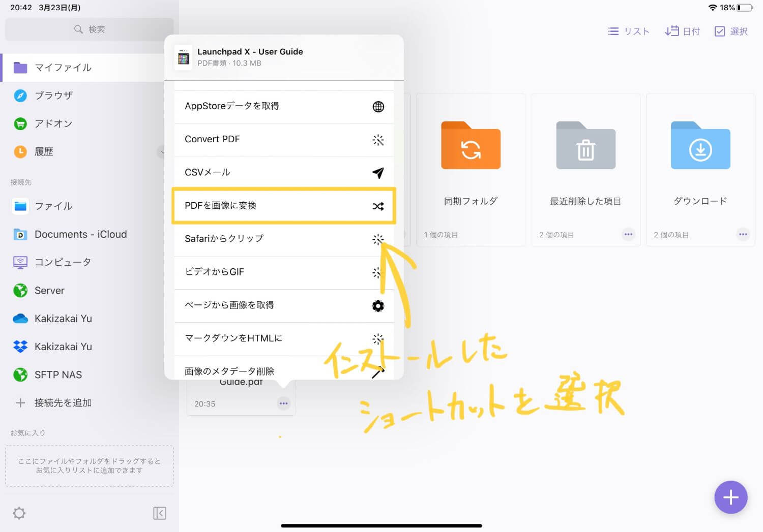
Task: Tap the 20:42 clock in status bar
Action: pos(21,8)
